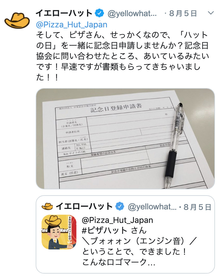220x278 pixels.
Task: Click the @yellowhat handle in the tweet header
Action: (x=132, y=13)
